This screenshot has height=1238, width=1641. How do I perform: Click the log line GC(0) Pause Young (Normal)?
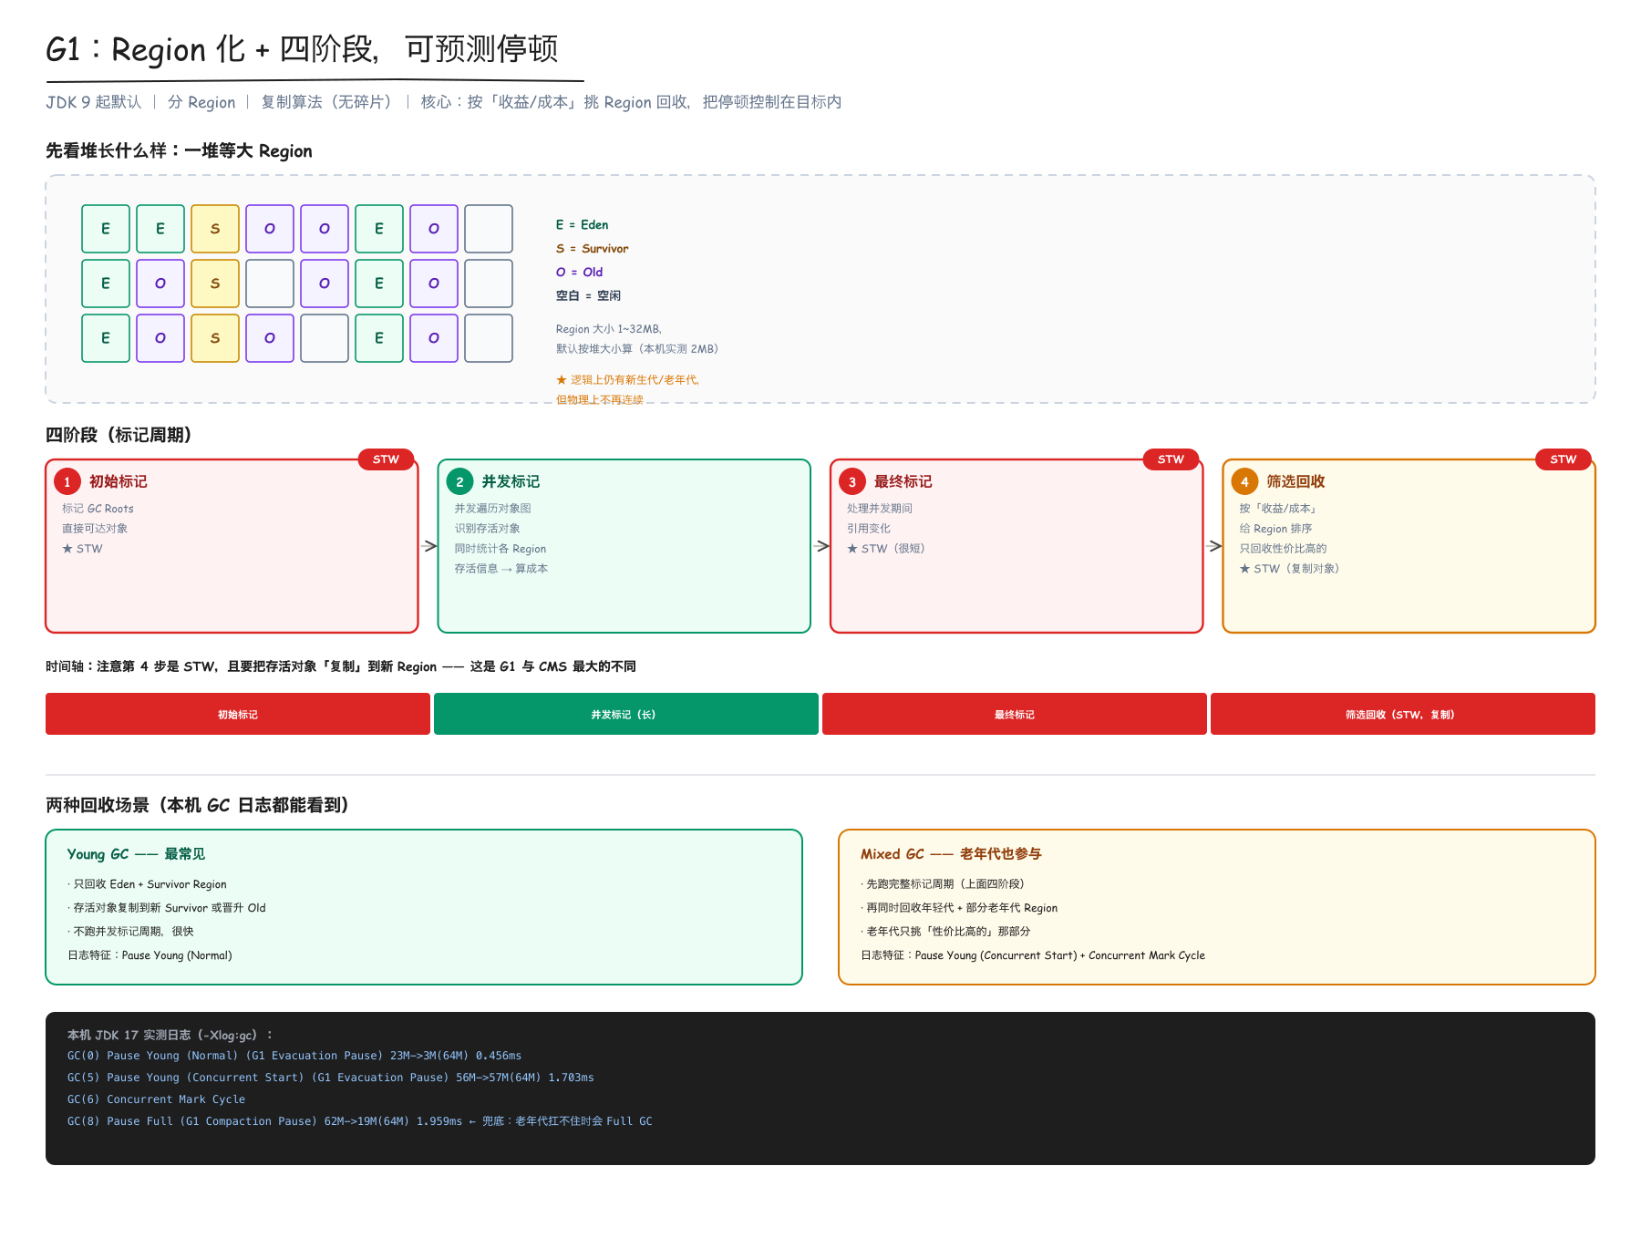tap(294, 1056)
